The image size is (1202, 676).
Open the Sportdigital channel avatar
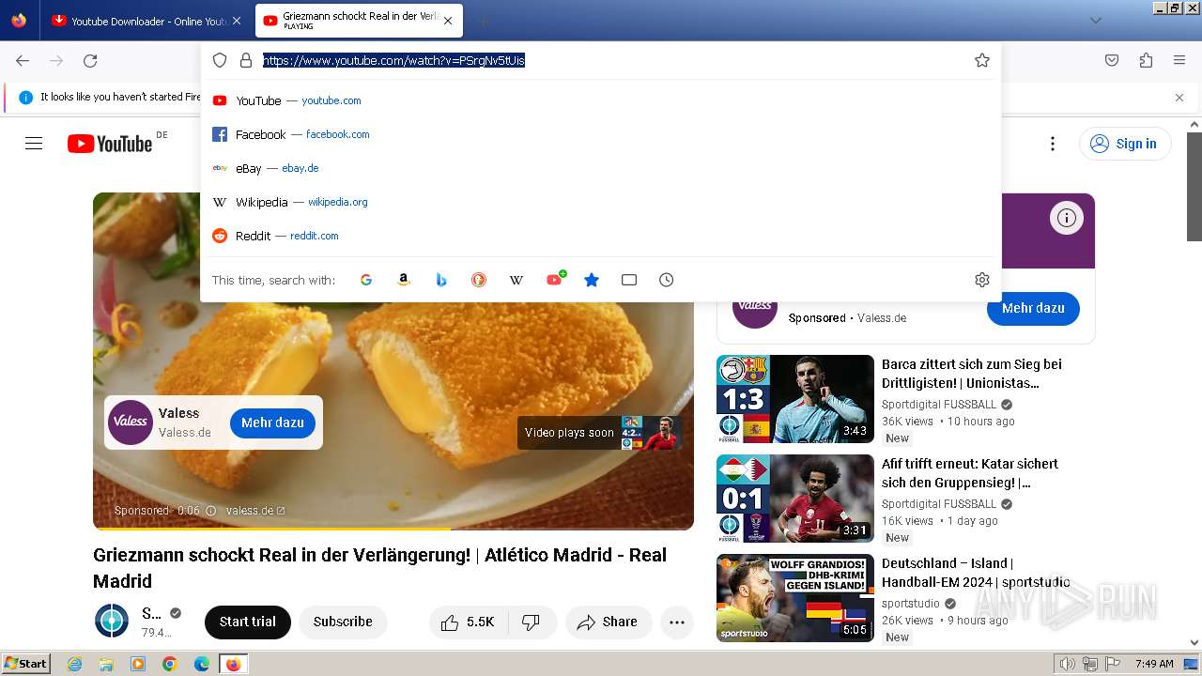[x=112, y=622]
